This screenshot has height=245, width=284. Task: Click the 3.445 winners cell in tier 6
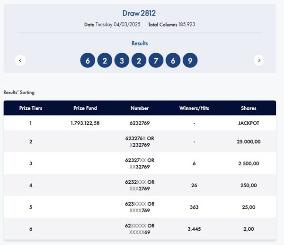click(194, 229)
